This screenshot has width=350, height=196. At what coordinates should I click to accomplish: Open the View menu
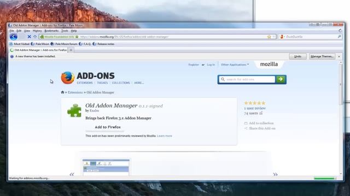click(x=27, y=30)
